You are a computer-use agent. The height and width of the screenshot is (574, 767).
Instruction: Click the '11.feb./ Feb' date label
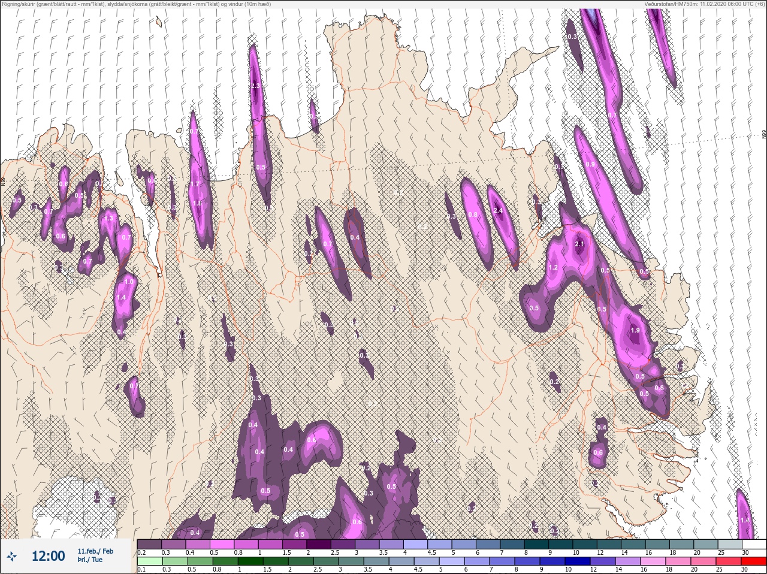click(x=95, y=551)
